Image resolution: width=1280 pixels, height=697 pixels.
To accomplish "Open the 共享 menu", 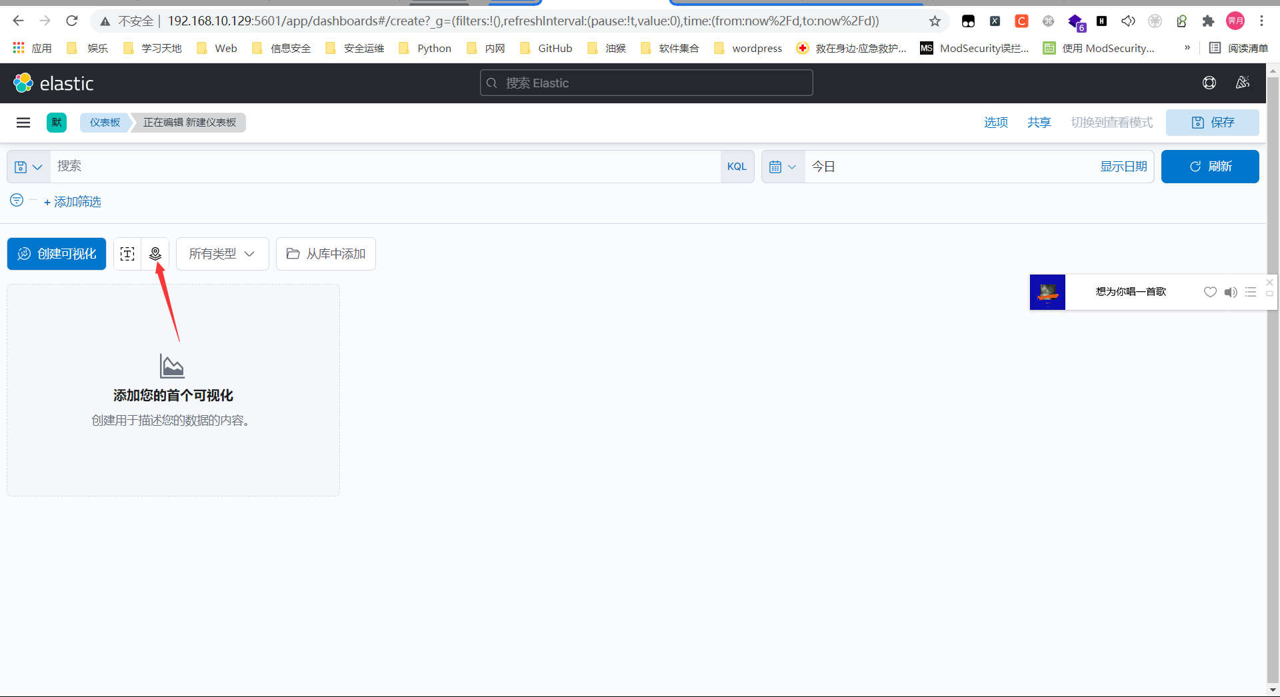I will [1039, 123].
